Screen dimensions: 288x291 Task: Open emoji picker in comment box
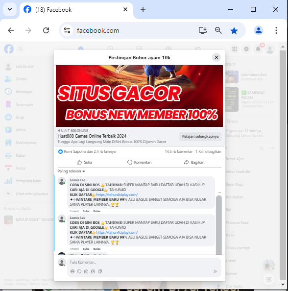click(x=79, y=271)
